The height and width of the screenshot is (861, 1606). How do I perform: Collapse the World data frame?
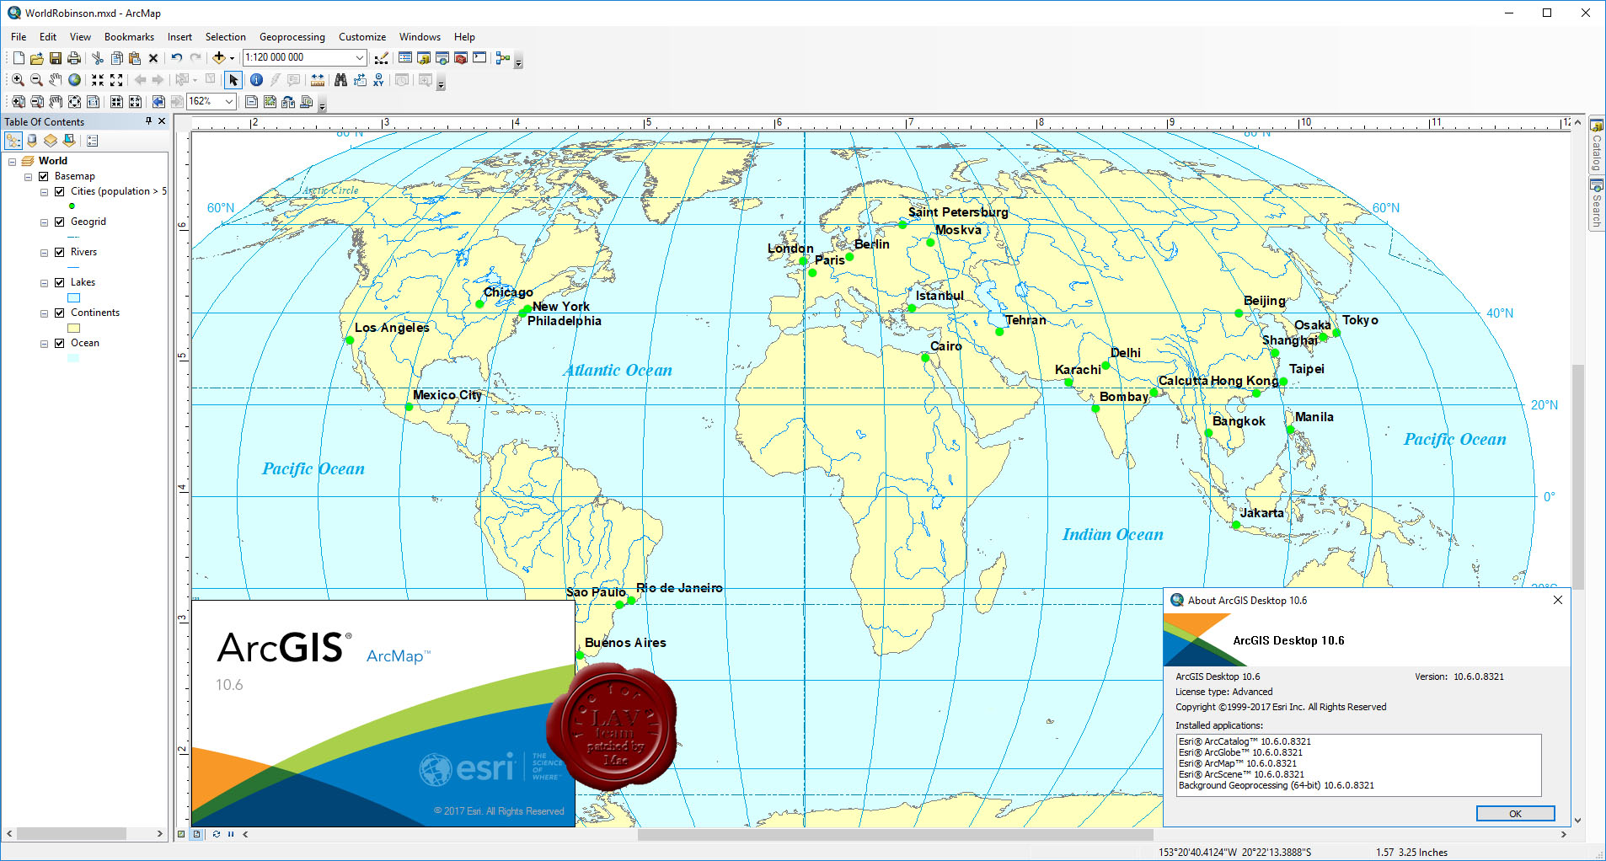click(x=12, y=162)
